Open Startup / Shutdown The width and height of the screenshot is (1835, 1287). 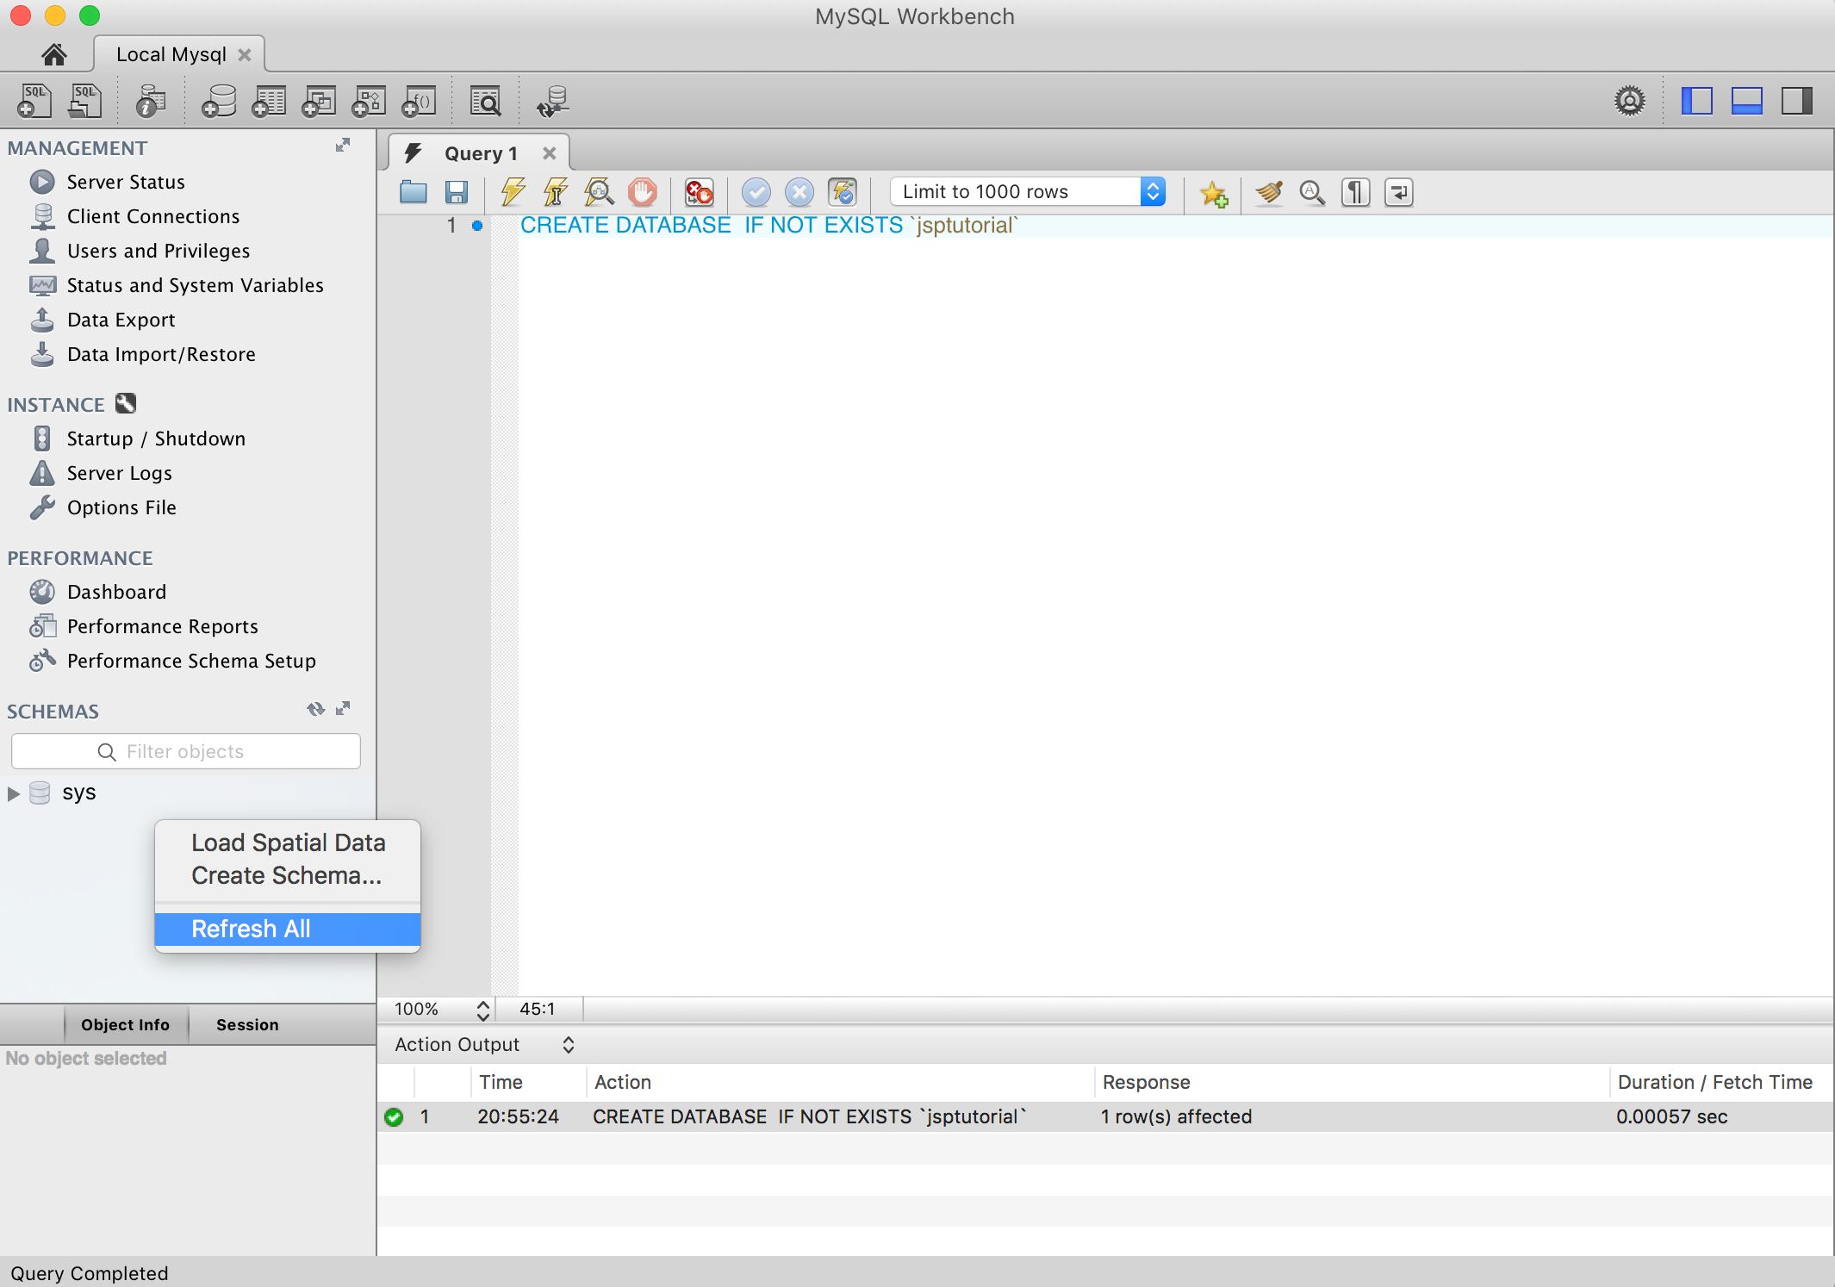click(156, 438)
